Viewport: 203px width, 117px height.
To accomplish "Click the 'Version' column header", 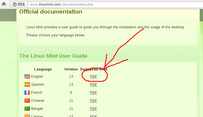I will (x=71, y=69).
